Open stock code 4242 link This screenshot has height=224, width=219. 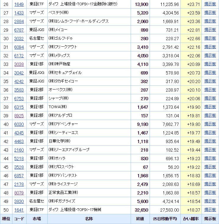(x=19, y=82)
